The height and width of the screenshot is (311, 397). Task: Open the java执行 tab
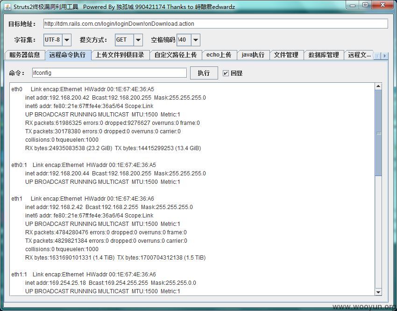(x=253, y=55)
